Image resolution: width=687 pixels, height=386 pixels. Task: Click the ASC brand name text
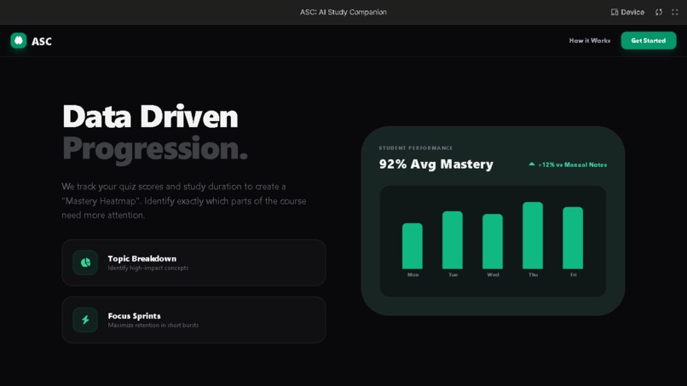tap(42, 41)
